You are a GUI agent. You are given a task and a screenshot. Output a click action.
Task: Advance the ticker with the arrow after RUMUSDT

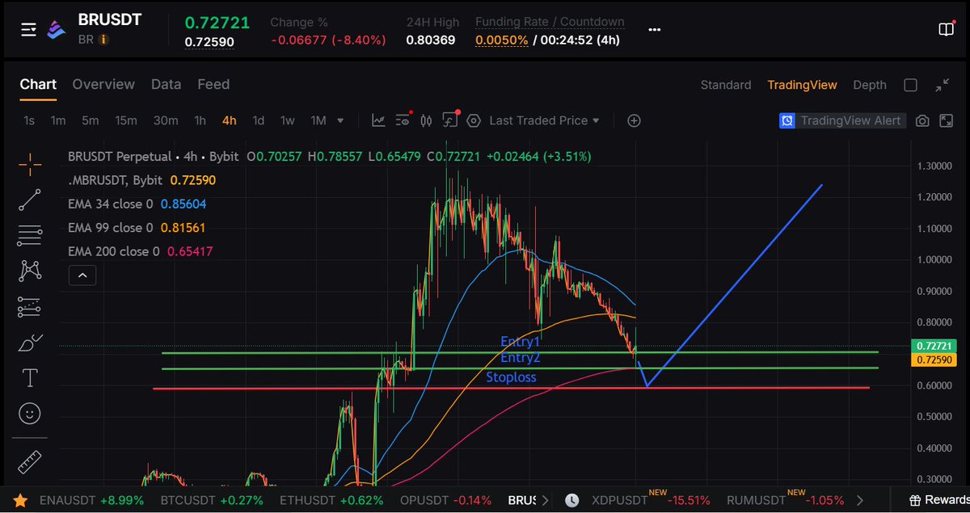tap(859, 500)
